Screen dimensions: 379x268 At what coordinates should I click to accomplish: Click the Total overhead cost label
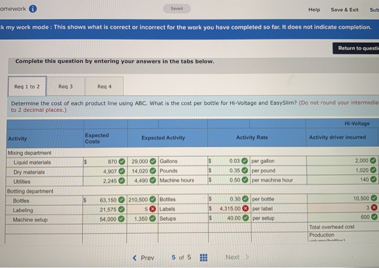coord(331,227)
